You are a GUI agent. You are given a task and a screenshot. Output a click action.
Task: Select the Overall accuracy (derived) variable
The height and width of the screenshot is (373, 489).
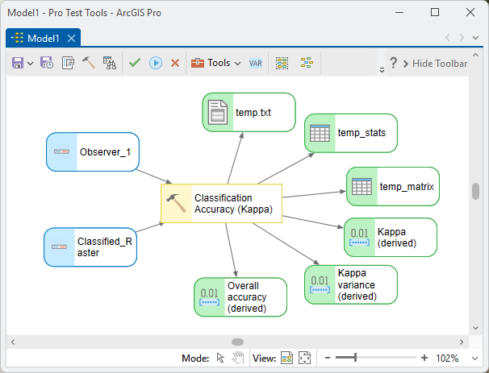pyautogui.click(x=240, y=297)
